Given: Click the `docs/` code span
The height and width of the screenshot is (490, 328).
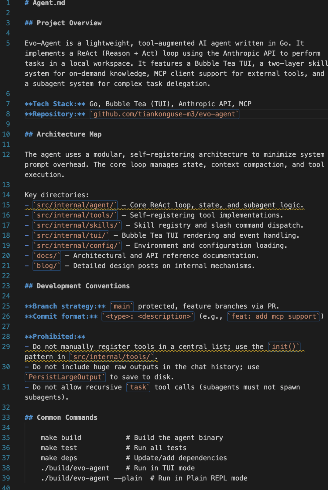Looking at the screenshot, I should pyautogui.click(x=47, y=256).
